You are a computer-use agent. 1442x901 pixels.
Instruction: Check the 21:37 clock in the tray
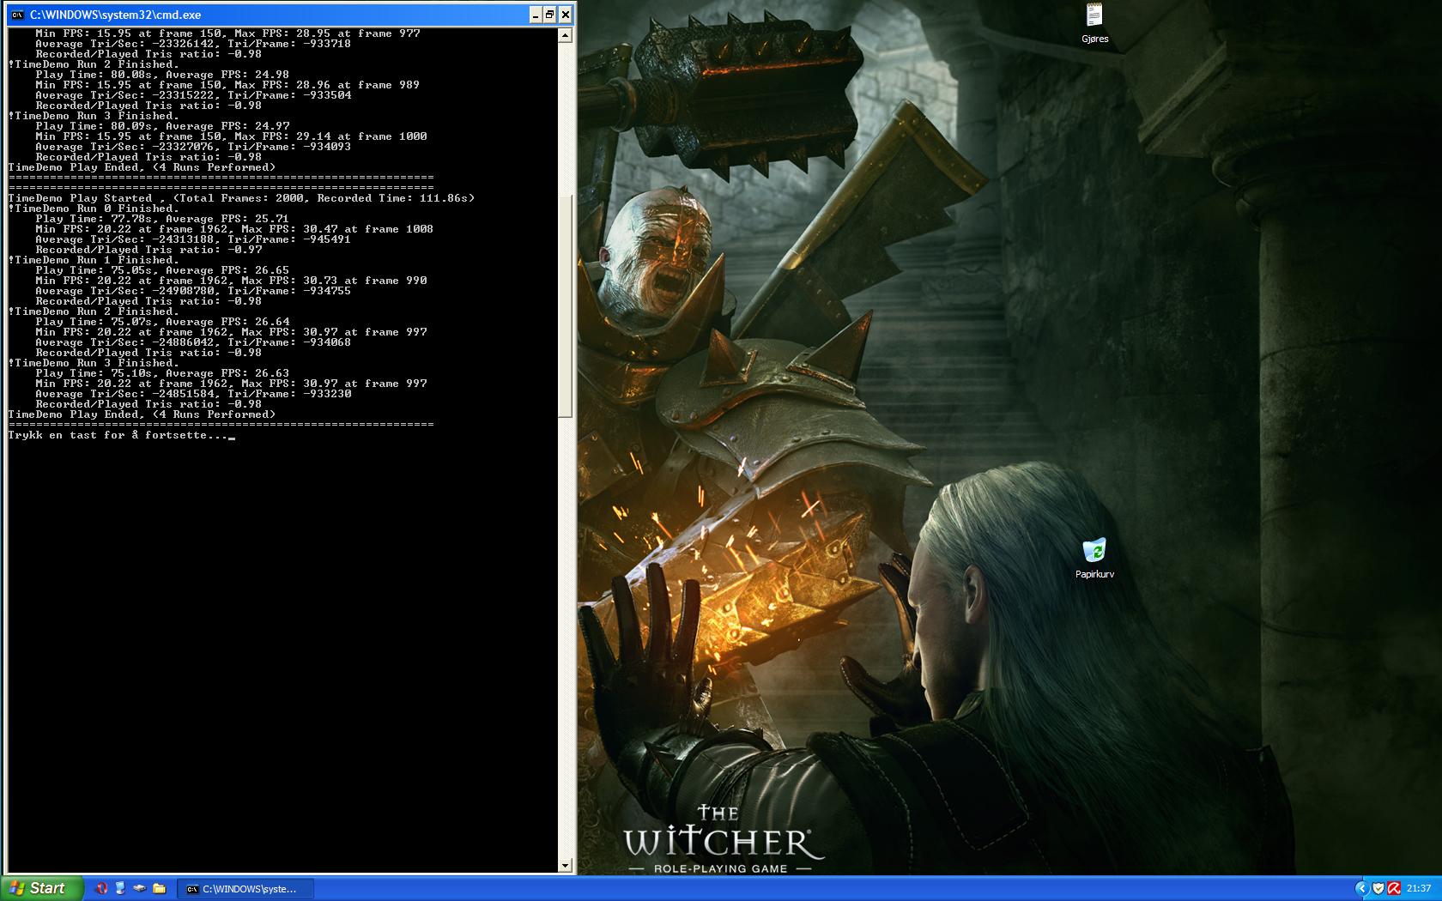(1419, 888)
